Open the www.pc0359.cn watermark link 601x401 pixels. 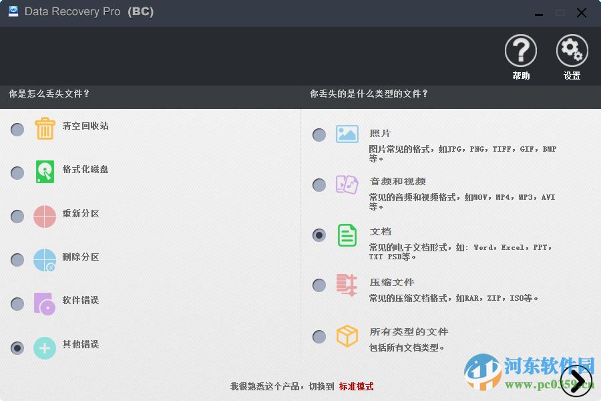pos(542,386)
